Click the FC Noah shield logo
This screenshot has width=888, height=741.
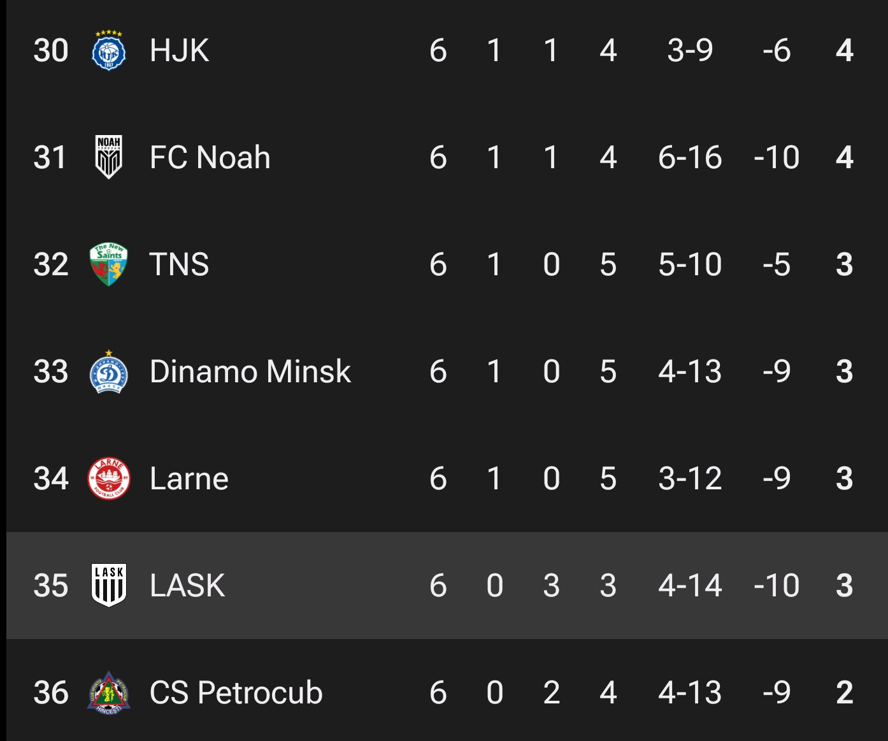click(108, 157)
